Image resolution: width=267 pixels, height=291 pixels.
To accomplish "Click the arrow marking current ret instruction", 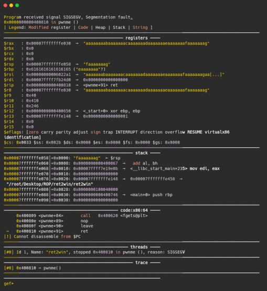I will tap(8, 231).
